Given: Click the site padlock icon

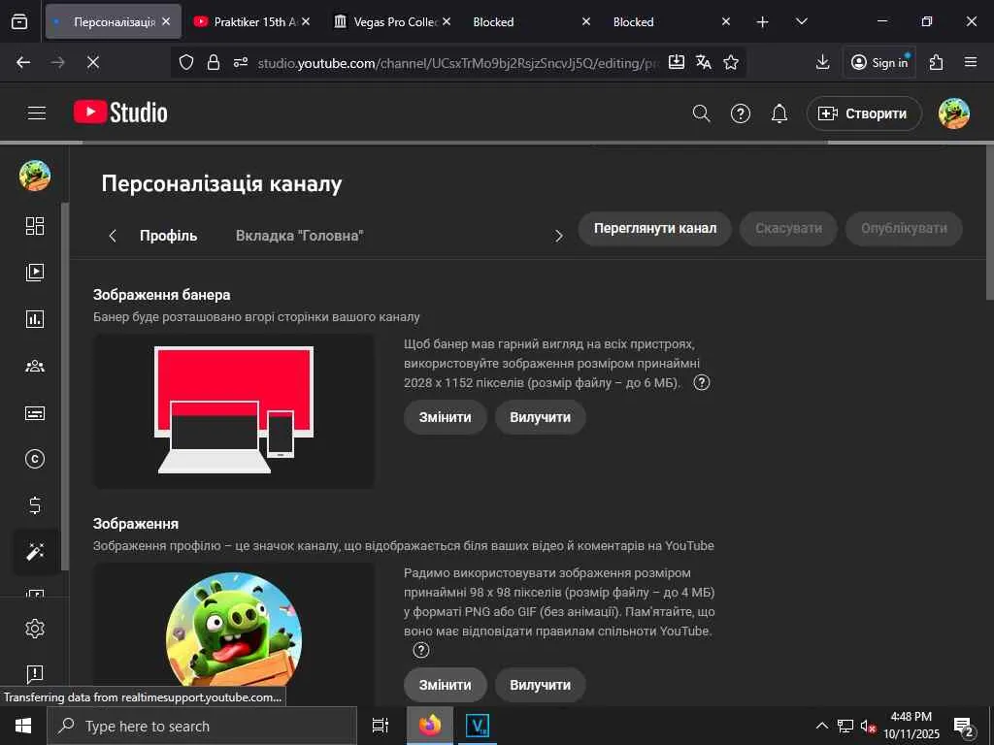Looking at the screenshot, I should pos(214,62).
